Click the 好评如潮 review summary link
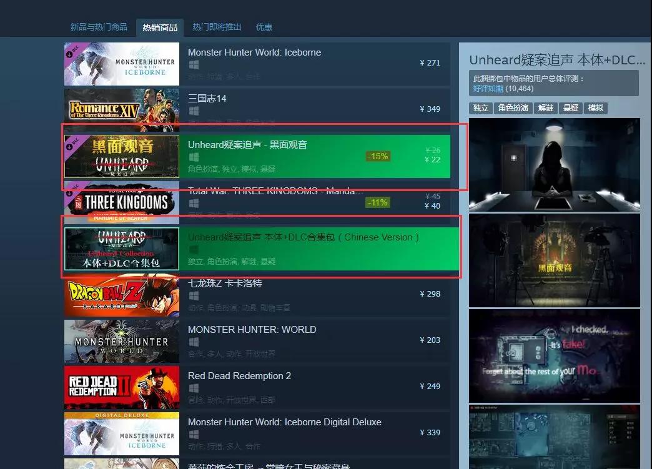Image resolution: width=652 pixels, height=469 pixels. [488, 89]
